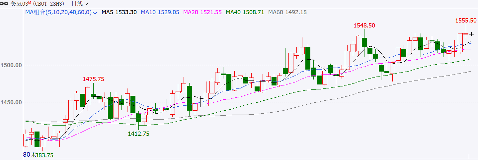Click the 1555.50 high price label
This screenshot has width=478, height=160.
tap(466, 21)
